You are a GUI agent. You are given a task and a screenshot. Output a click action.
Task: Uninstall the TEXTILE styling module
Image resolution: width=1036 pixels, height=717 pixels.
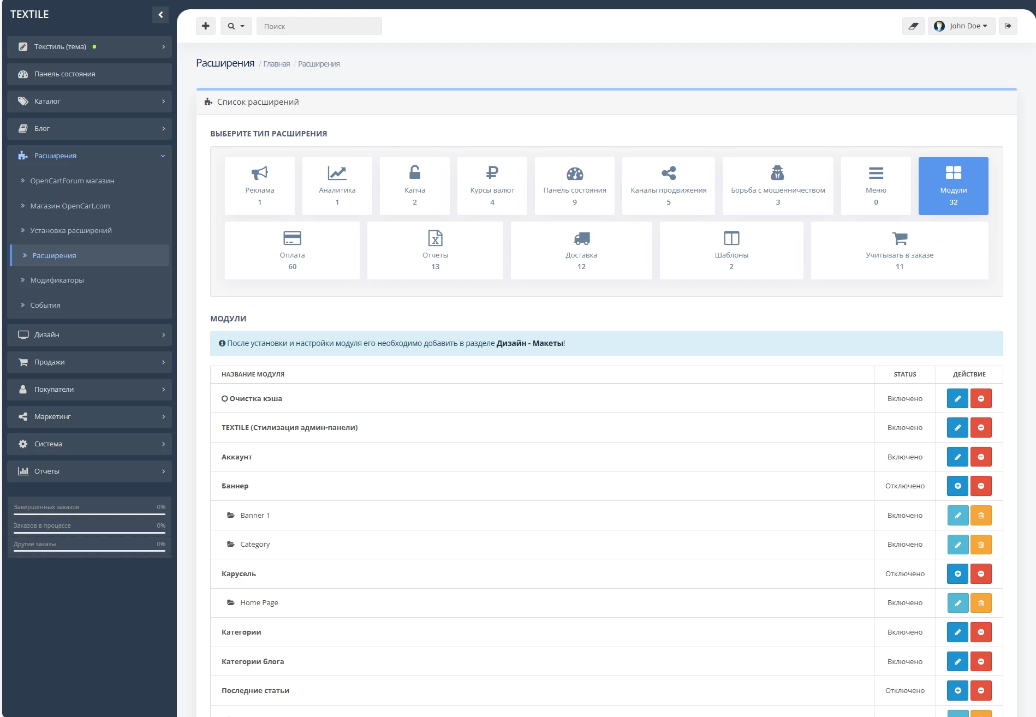tap(981, 428)
